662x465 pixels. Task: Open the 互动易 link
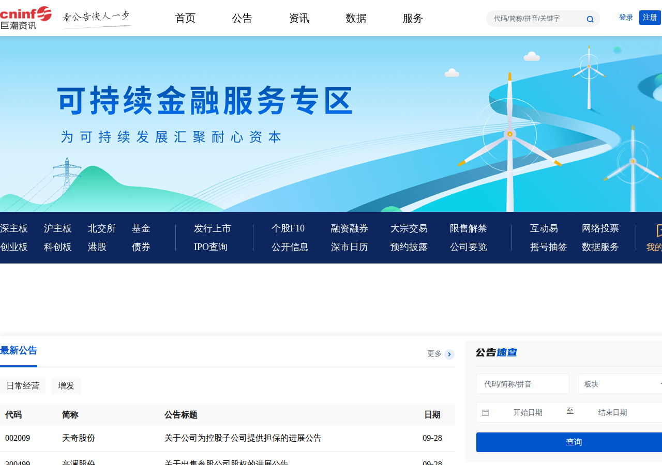tap(544, 228)
